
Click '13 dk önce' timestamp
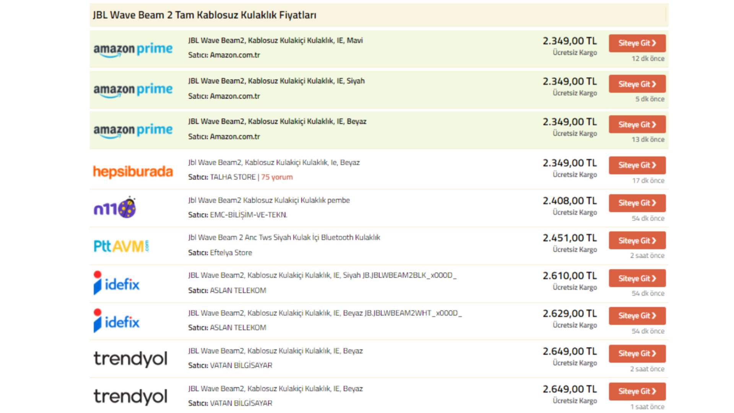[648, 140]
